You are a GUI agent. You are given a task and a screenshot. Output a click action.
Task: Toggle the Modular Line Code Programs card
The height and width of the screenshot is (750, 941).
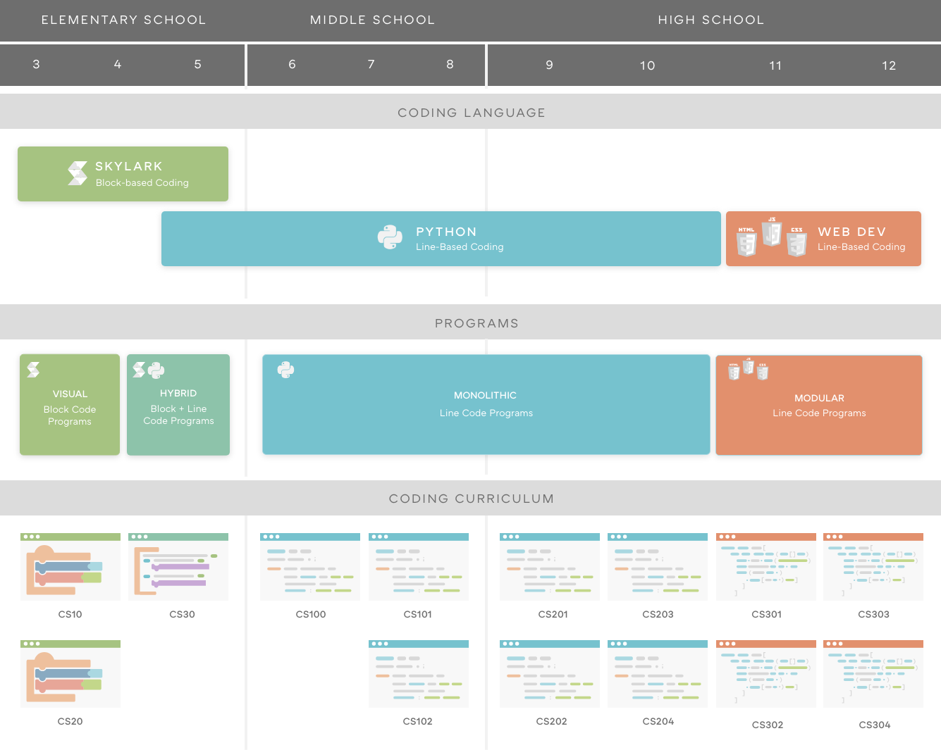[x=818, y=404]
